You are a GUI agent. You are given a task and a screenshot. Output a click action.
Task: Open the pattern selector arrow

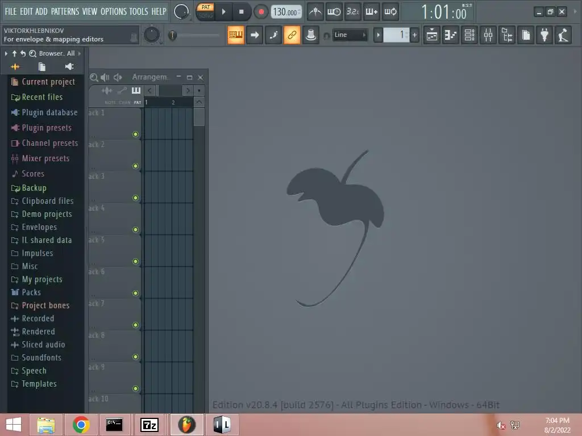pos(378,35)
